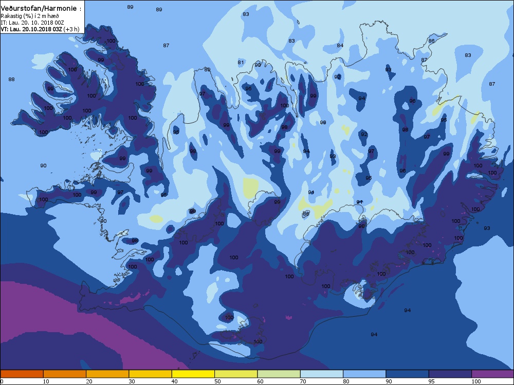Click the '84' humidity value on the map
This screenshot has height=385, width=514.
(x=340, y=46)
